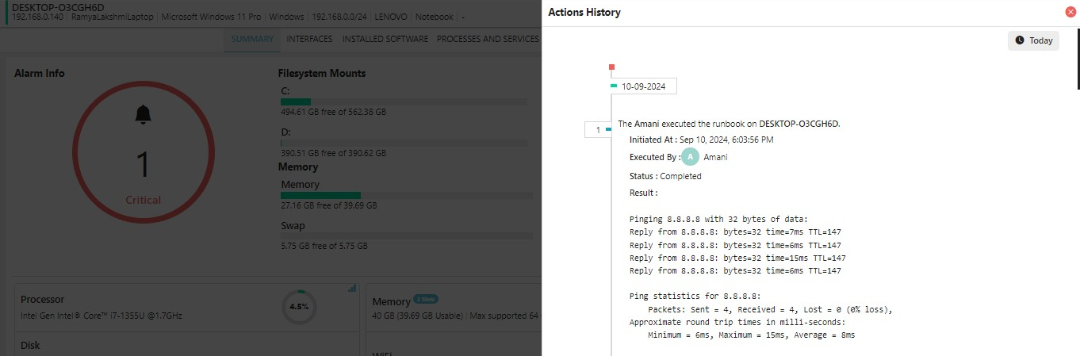Screen dimensions: 1080x356
Task: Open the Today time filter
Action: 1033,40
